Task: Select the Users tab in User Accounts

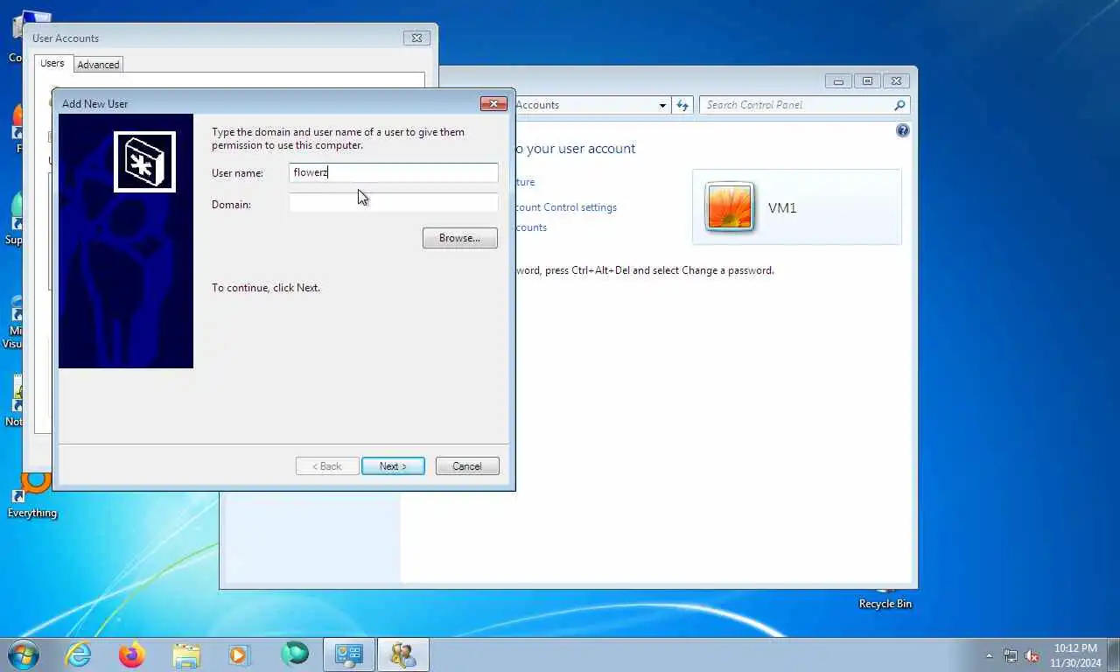Action: click(52, 64)
